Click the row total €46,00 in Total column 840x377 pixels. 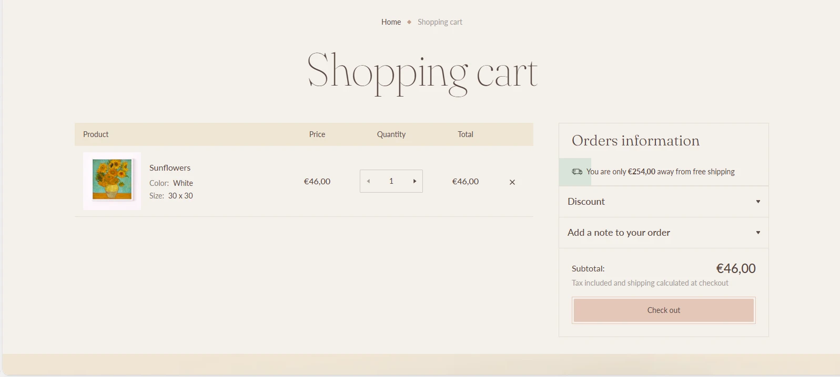click(465, 182)
